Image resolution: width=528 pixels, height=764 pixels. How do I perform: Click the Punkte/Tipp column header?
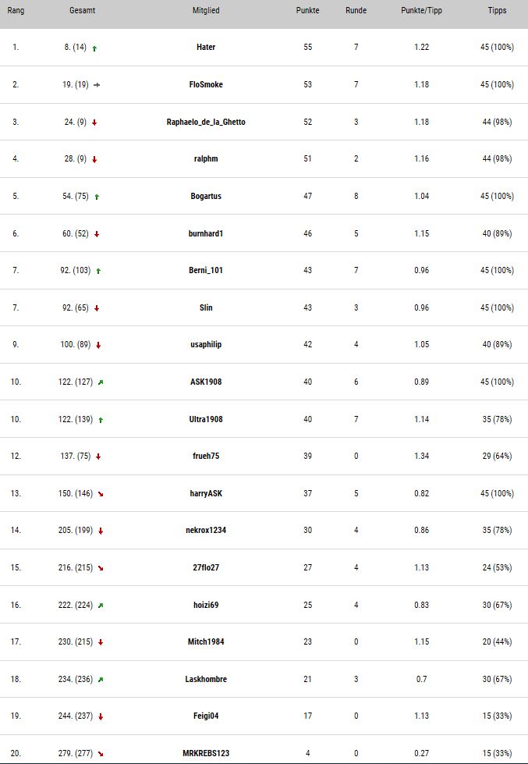pyautogui.click(x=422, y=10)
